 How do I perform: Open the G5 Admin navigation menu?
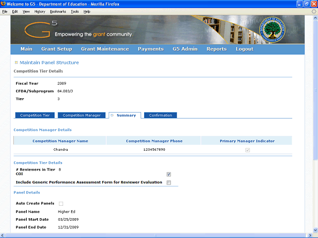(x=185, y=49)
